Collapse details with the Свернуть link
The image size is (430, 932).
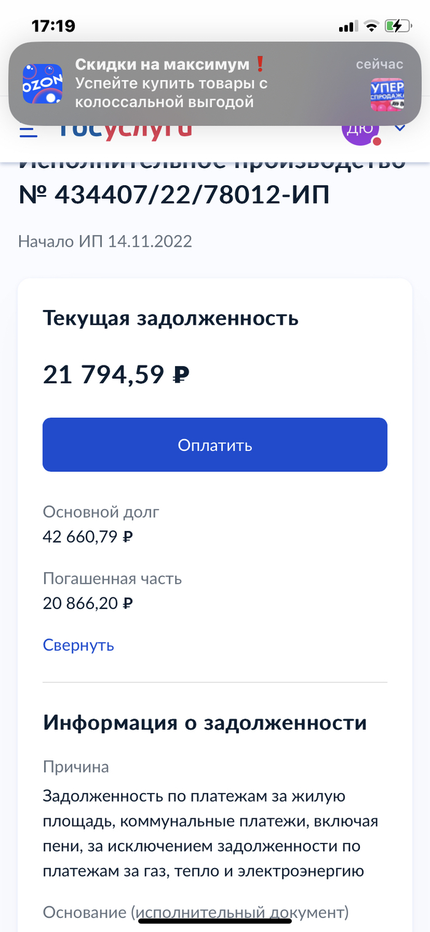coord(78,645)
